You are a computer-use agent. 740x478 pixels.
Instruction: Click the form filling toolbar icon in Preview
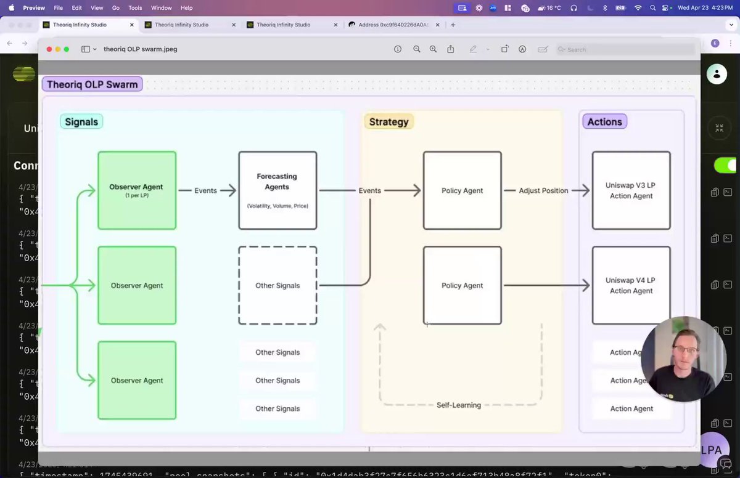point(543,49)
